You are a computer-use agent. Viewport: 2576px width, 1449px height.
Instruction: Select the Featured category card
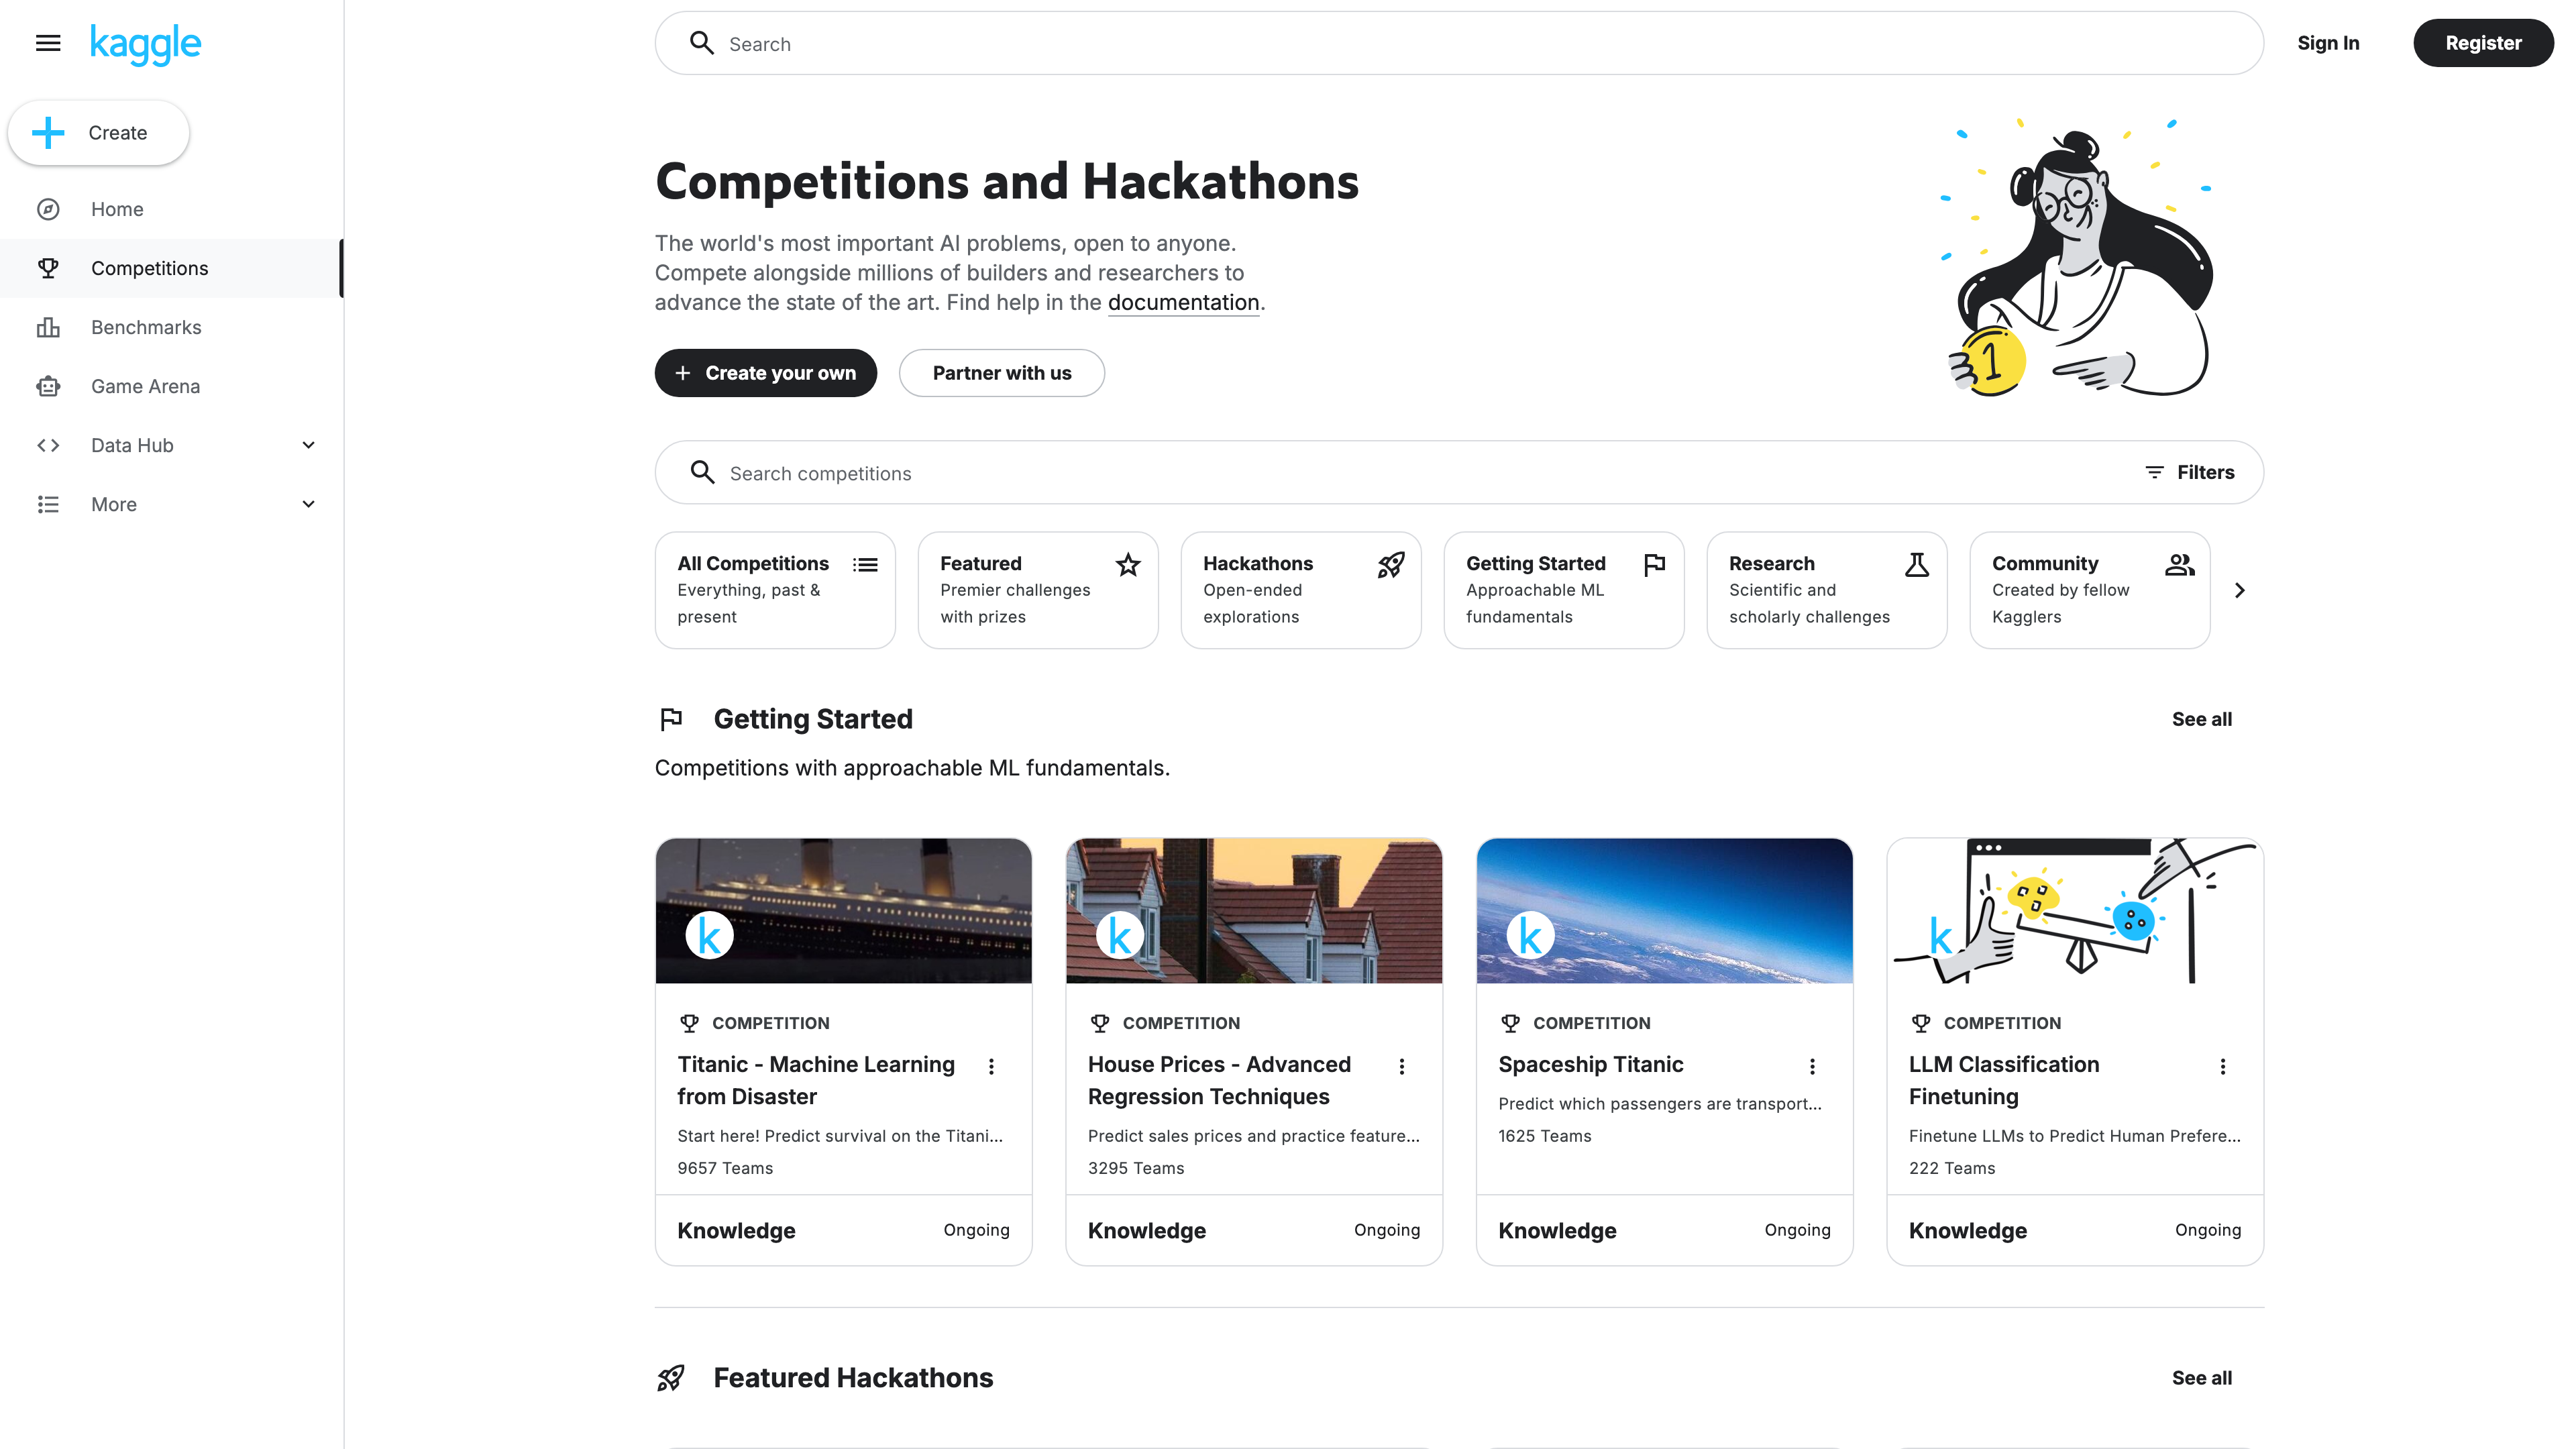tap(1038, 590)
